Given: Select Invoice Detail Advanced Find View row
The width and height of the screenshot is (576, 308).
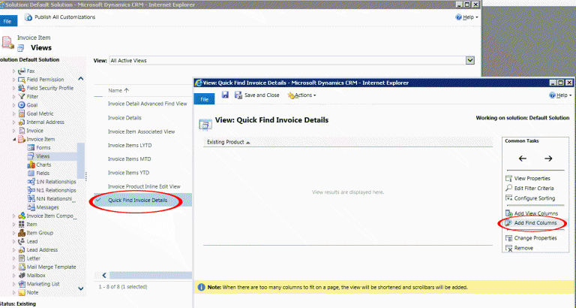Looking at the screenshot, I should coord(147,104).
